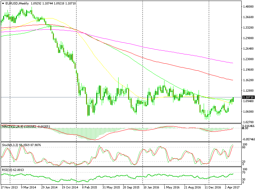Click price axis label 1.16280
The width and height of the screenshot is (255, 191).
coord(248,80)
